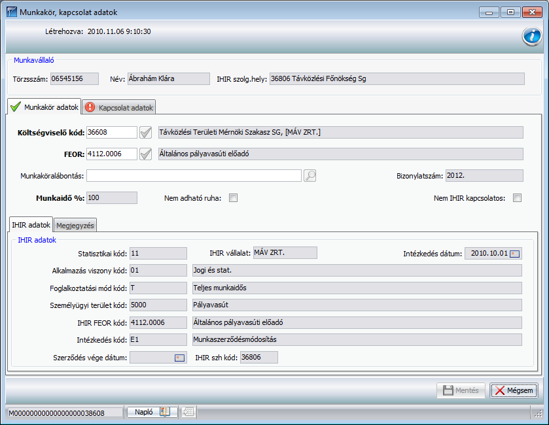Click IHIR FEOR kód field

point(158,322)
